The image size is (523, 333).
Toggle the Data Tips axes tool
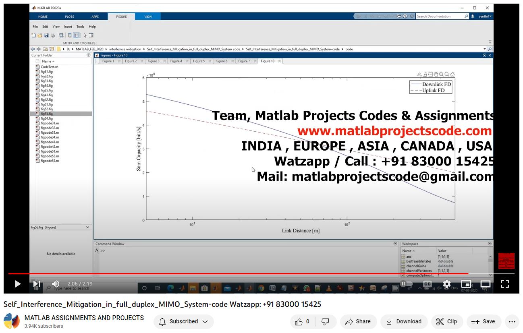pyautogui.click(x=431, y=74)
